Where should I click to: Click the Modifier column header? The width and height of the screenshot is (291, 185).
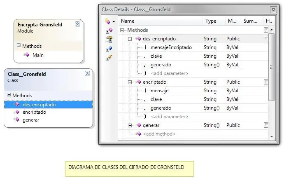[233, 21]
